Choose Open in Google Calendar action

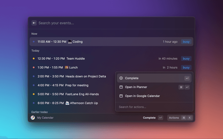click(142, 96)
